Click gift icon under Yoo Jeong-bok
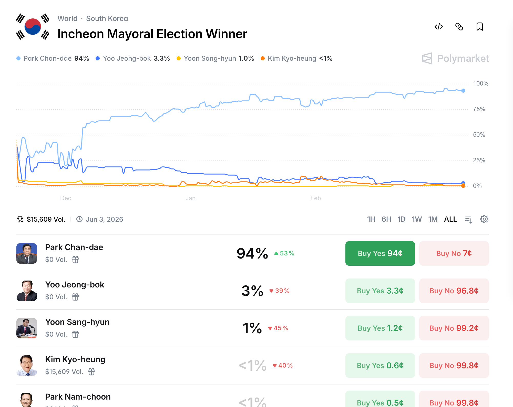Image resolution: width=513 pixels, height=407 pixels. click(x=75, y=297)
